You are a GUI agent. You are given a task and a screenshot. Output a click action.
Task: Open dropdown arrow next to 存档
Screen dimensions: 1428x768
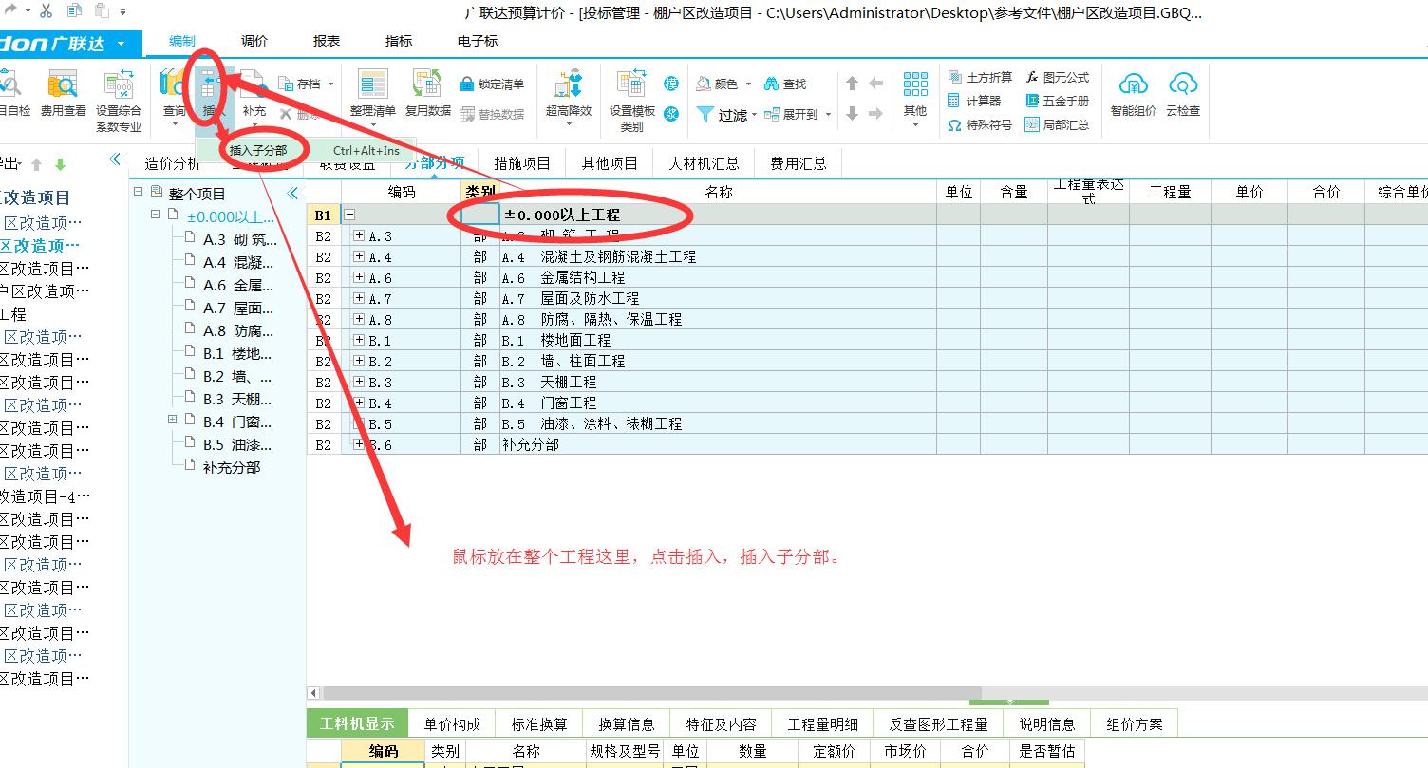click(x=331, y=84)
